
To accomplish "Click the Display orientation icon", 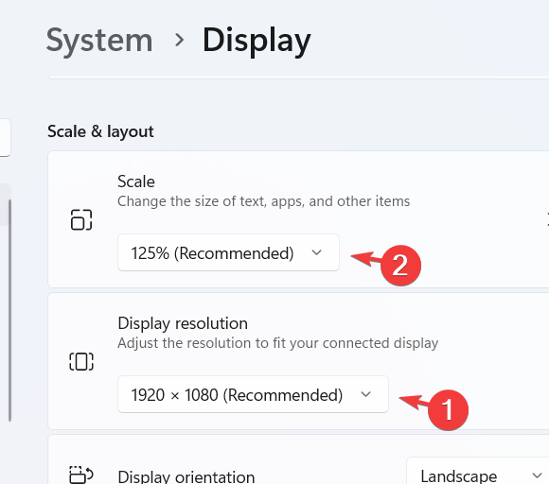I will [81, 475].
